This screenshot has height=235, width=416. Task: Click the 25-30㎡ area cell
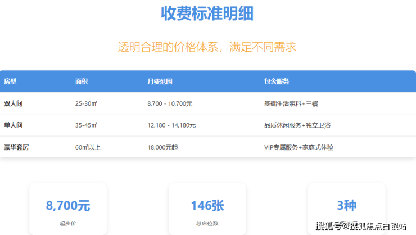click(x=86, y=103)
